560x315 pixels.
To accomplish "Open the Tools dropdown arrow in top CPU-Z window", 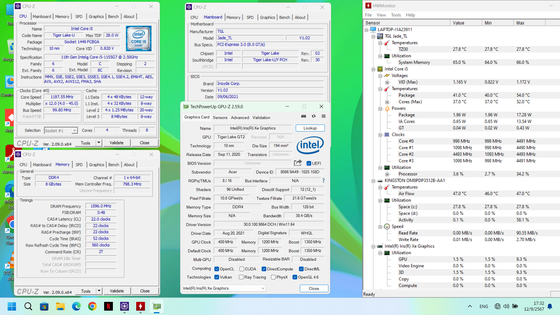I will click(99, 143).
